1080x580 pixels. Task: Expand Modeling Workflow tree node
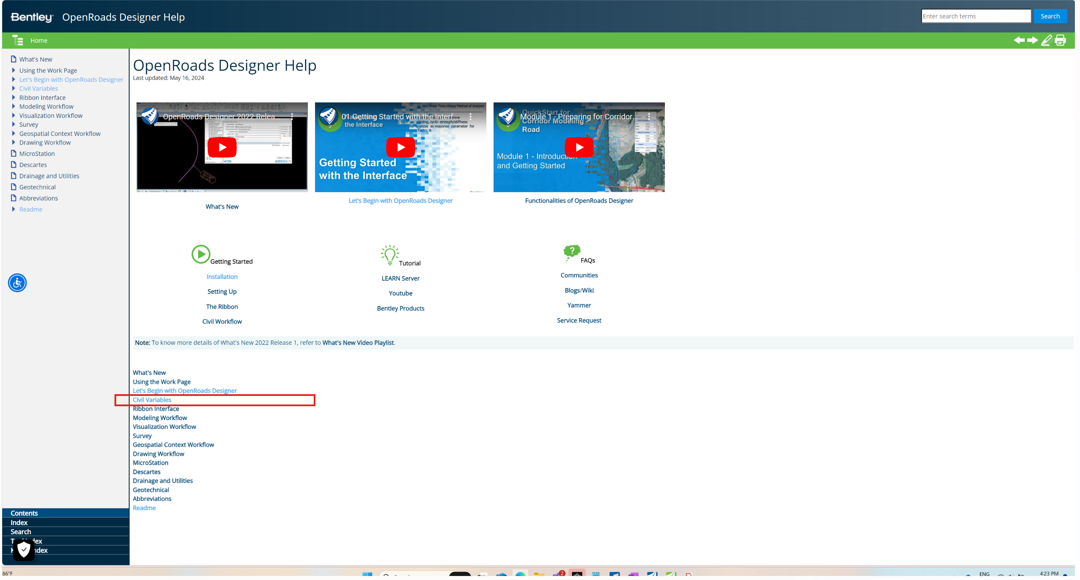pyautogui.click(x=14, y=107)
